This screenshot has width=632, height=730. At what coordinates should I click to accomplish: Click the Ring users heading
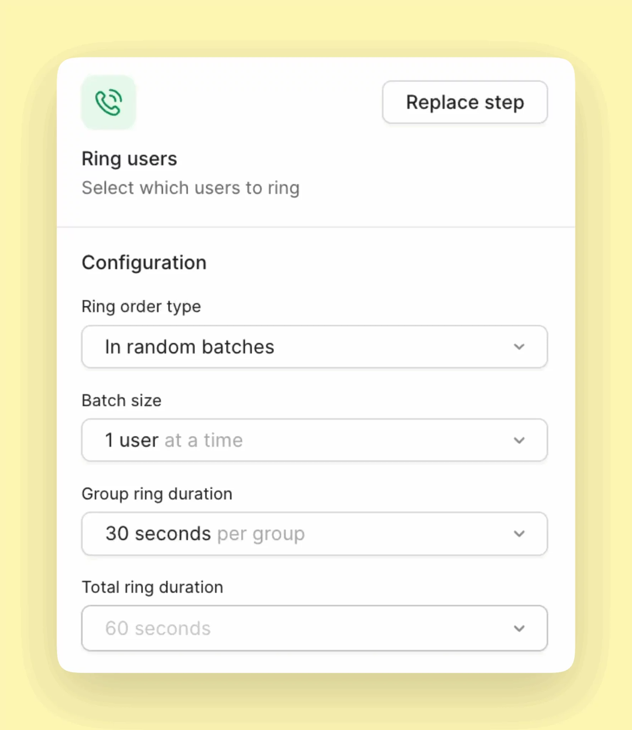pyautogui.click(x=129, y=158)
